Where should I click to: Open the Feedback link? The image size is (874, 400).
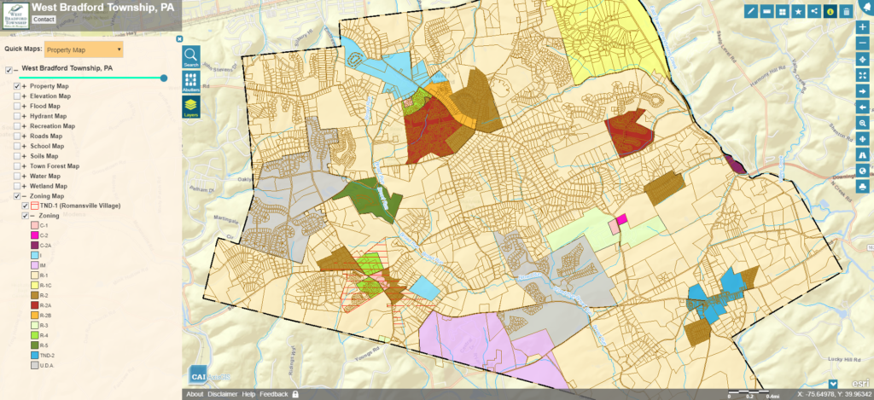pos(274,394)
